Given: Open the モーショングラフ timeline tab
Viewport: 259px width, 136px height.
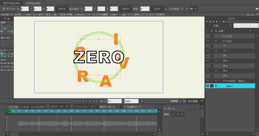Looking at the screenshot, I should (38, 107).
